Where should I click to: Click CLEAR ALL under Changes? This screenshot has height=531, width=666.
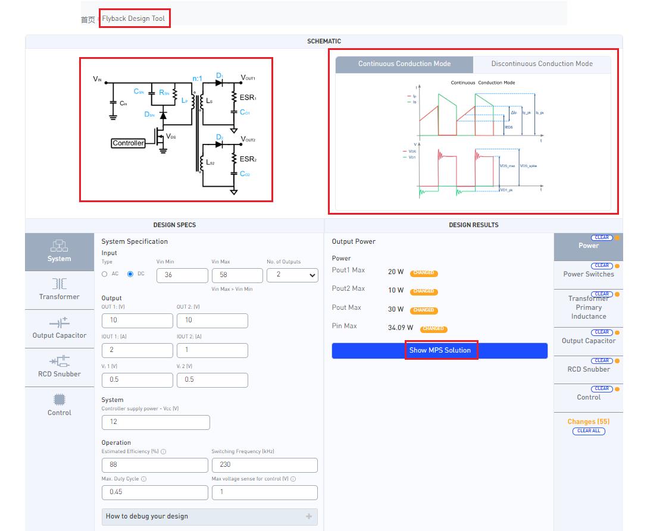(x=588, y=431)
